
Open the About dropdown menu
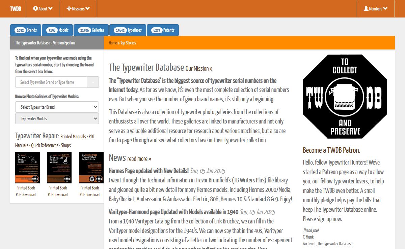tap(43, 9)
